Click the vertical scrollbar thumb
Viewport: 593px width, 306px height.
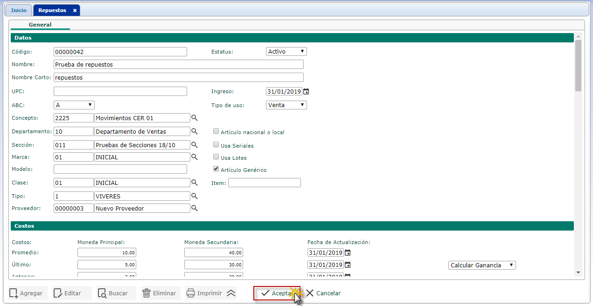579,65
